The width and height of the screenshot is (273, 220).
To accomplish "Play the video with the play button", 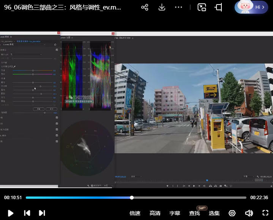I will 11,213.
